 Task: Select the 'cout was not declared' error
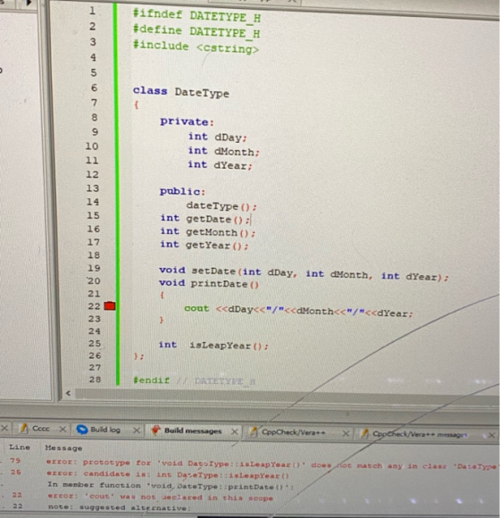point(160,497)
